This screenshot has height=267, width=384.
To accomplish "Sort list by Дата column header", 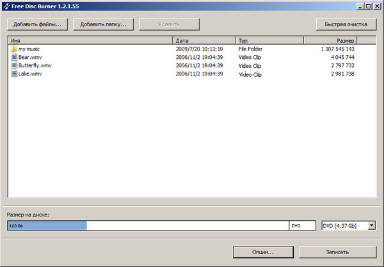I will pos(204,40).
